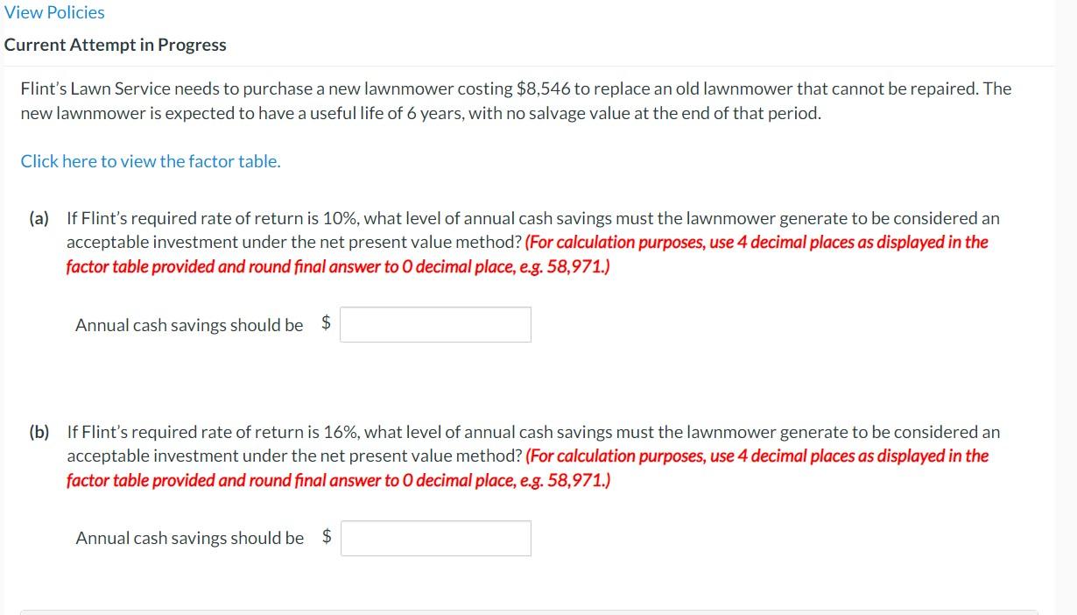1077x615 pixels.
Task: Click the text Annual cash savings should be in (a)
Action: point(187,324)
